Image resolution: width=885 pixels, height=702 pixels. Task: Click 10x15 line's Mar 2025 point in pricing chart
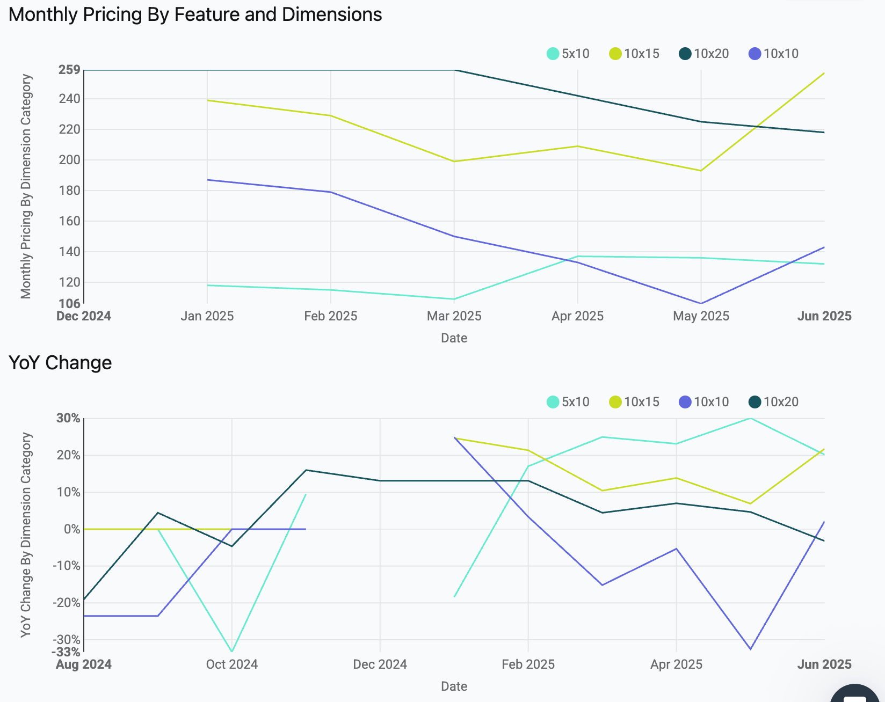[x=454, y=161]
